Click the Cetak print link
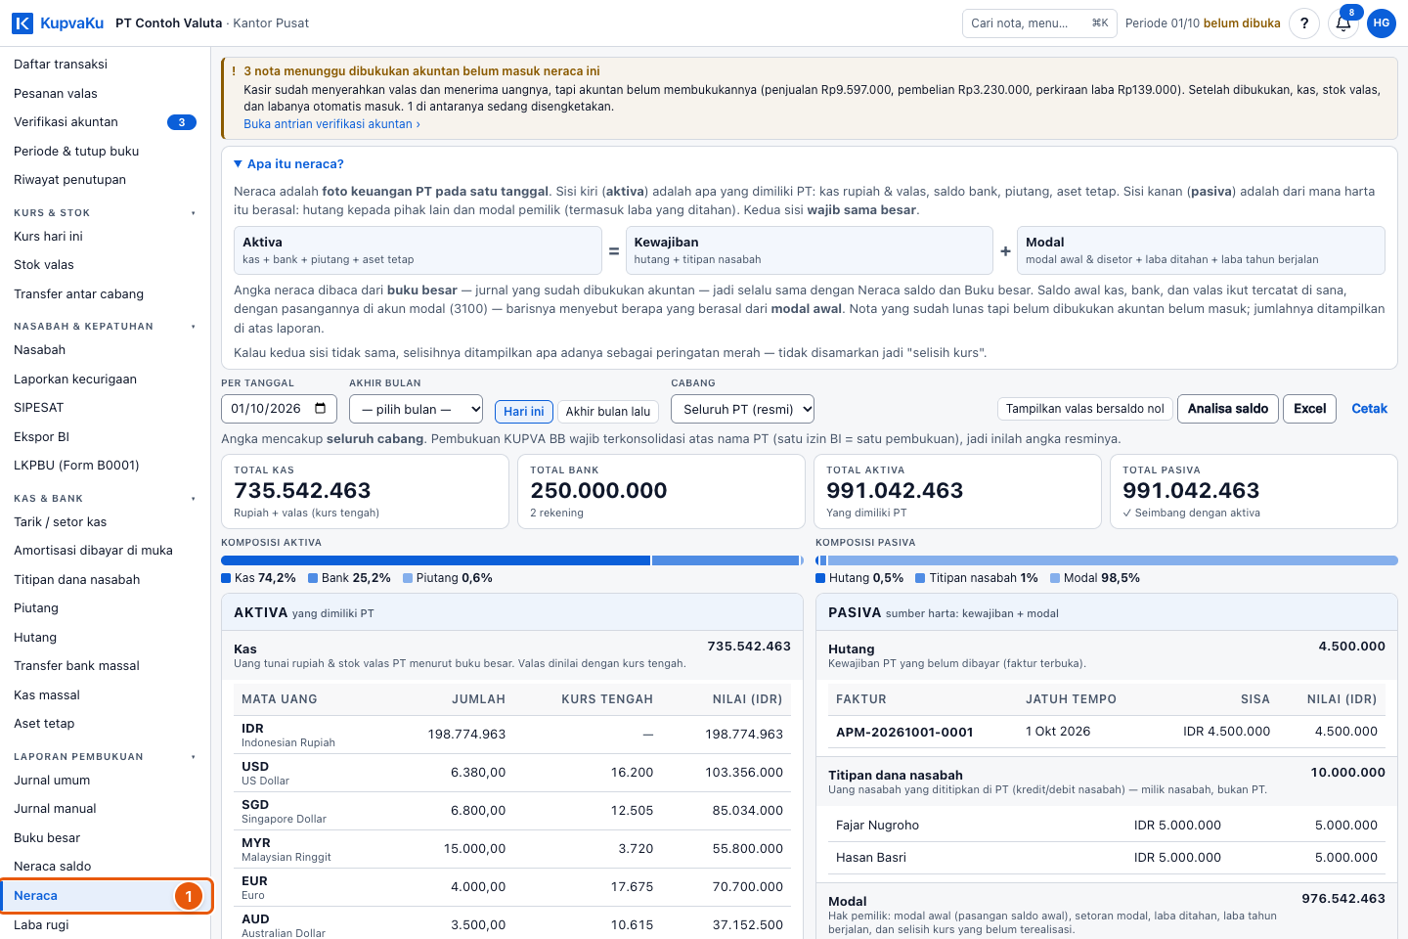 pos(1369,409)
